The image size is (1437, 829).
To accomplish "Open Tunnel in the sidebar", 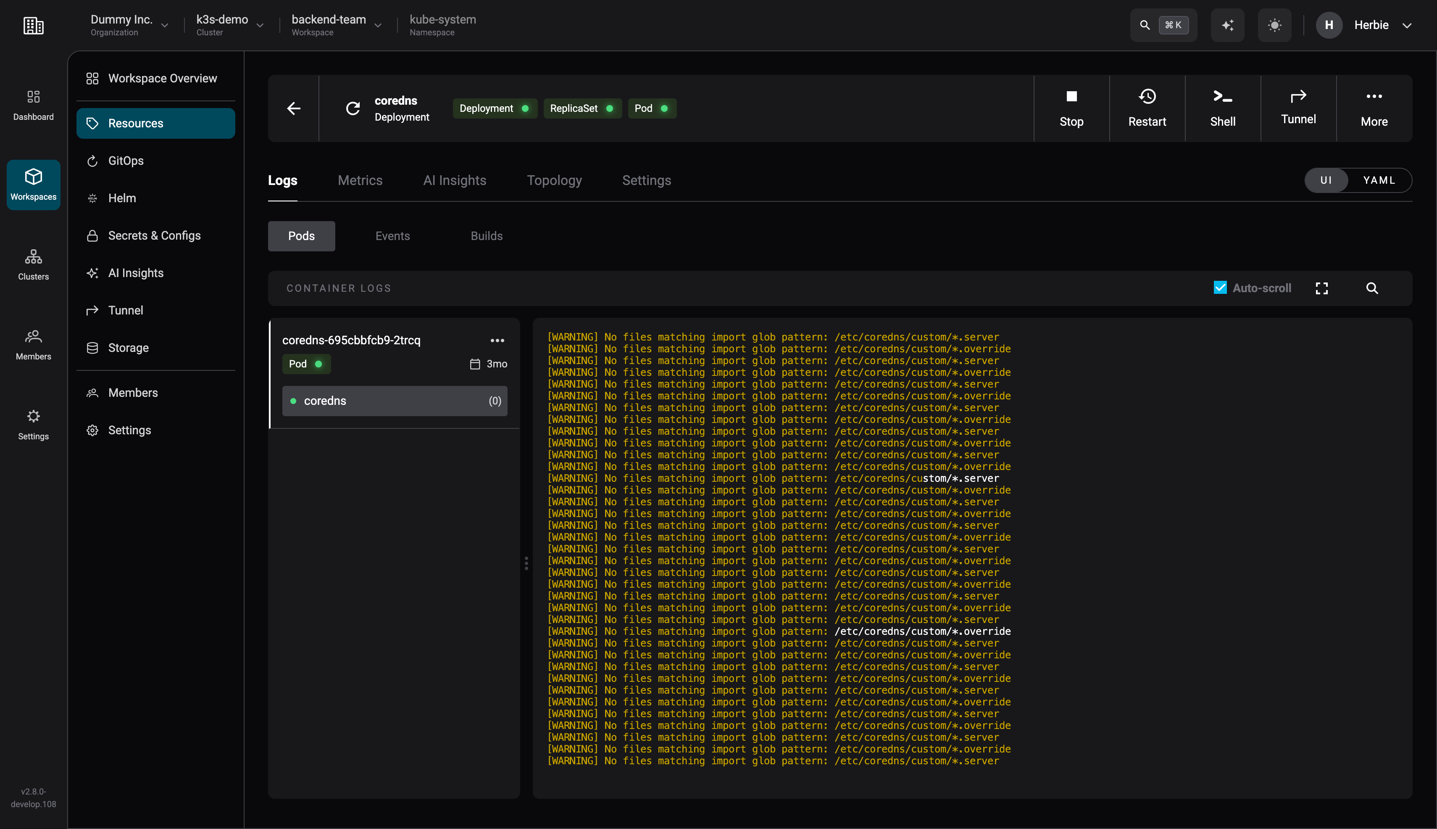I will tap(155, 310).
